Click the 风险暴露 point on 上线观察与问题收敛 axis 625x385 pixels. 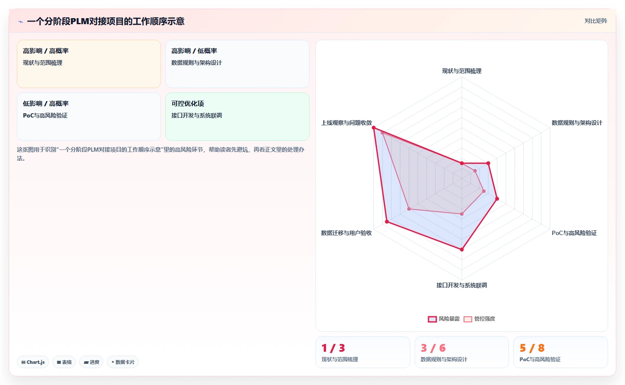374,127
